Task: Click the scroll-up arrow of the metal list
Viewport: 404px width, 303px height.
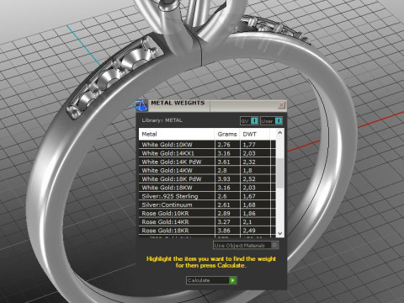Action: coord(279,133)
